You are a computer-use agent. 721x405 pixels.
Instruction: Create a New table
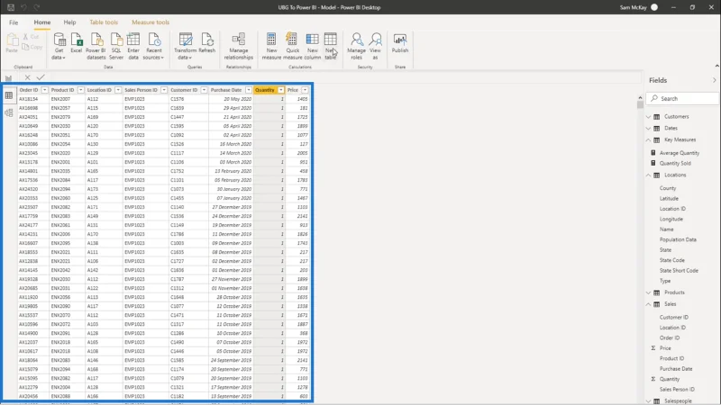330,46
